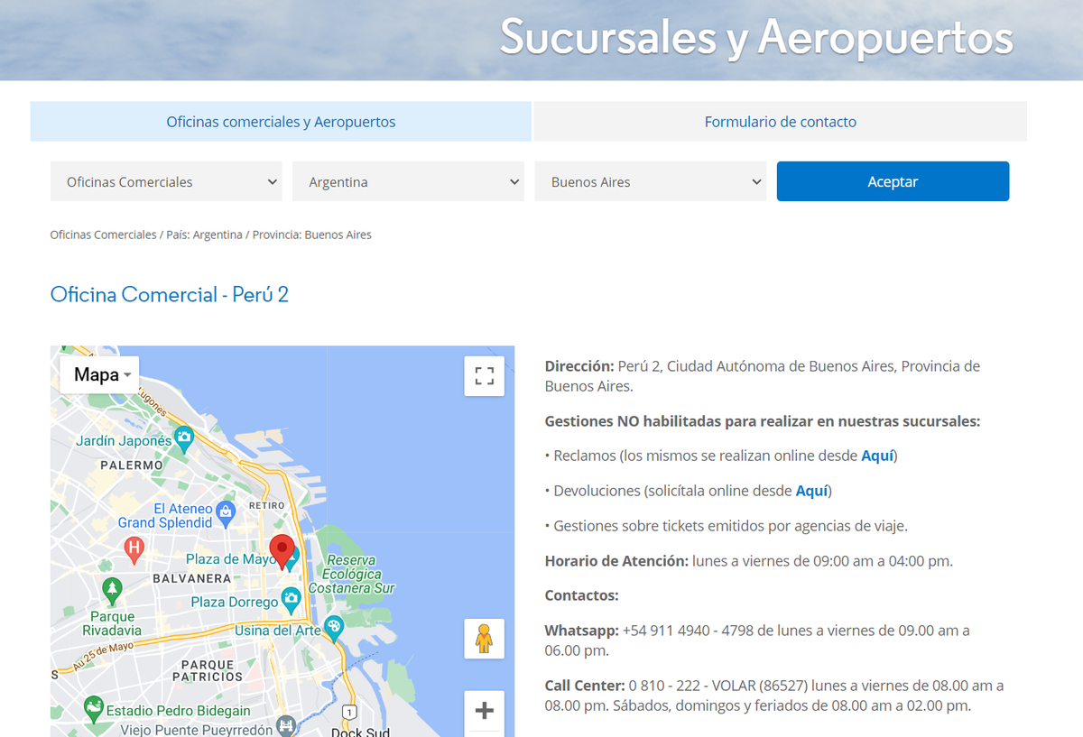This screenshot has width=1083, height=737.
Task: Click the Jardín Japonés camera marker
Action: coord(184,439)
